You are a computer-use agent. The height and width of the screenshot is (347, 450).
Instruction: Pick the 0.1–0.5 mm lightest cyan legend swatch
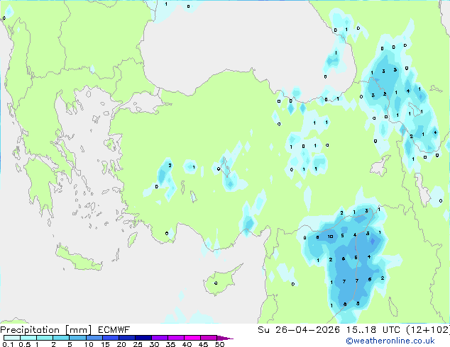point(12,338)
